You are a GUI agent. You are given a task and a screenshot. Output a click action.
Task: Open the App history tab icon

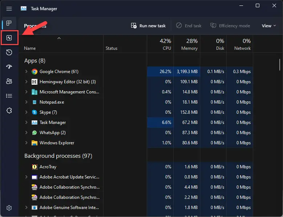coord(9,52)
